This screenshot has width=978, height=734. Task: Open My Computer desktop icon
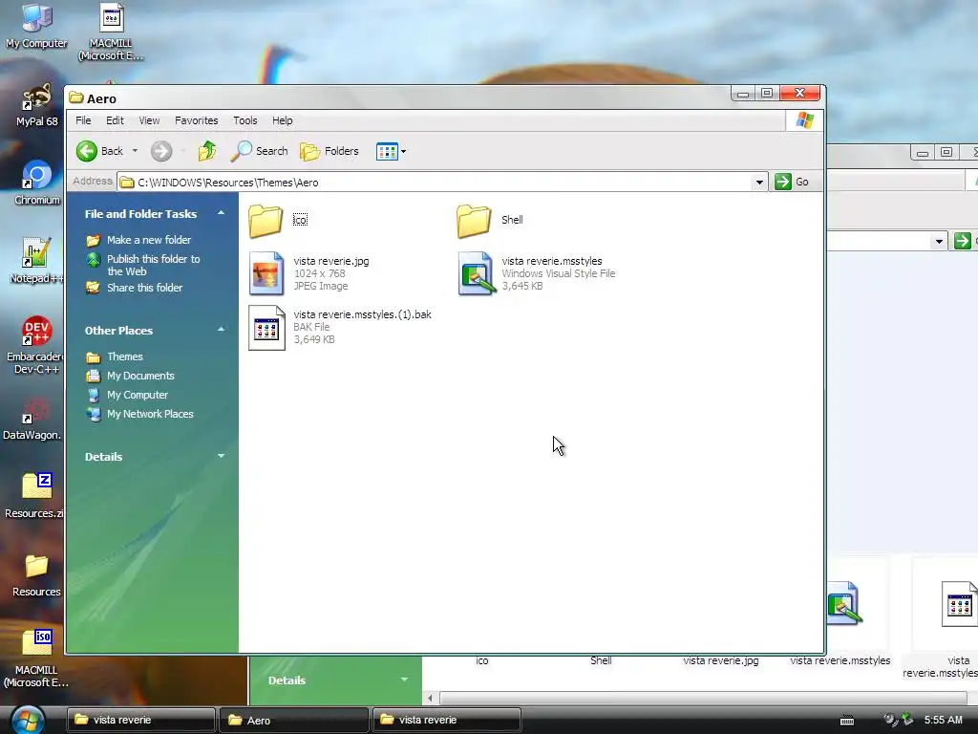point(36,26)
